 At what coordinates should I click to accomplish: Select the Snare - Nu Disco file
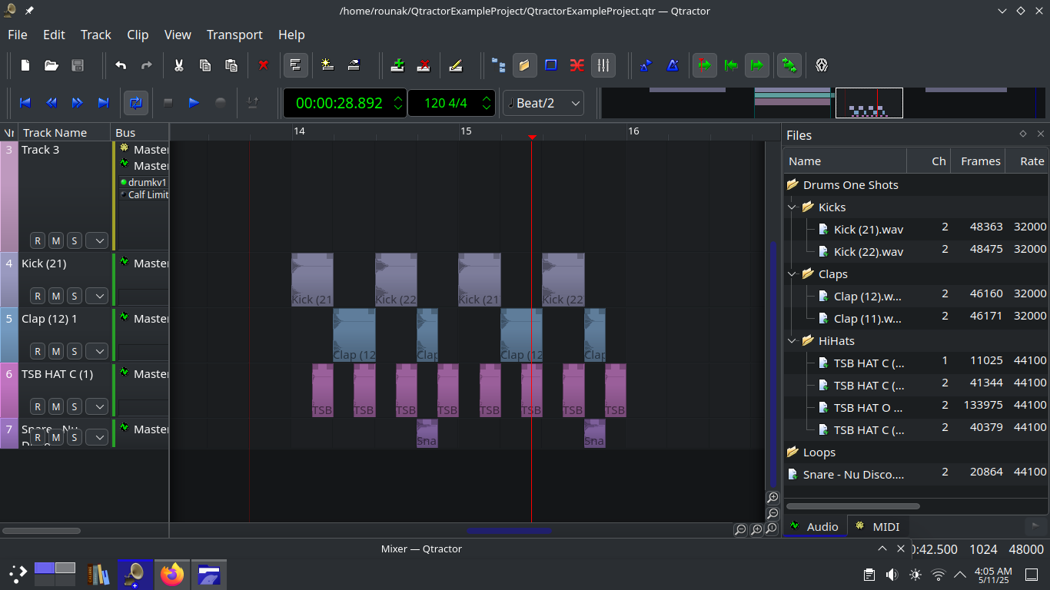(853, 475)
